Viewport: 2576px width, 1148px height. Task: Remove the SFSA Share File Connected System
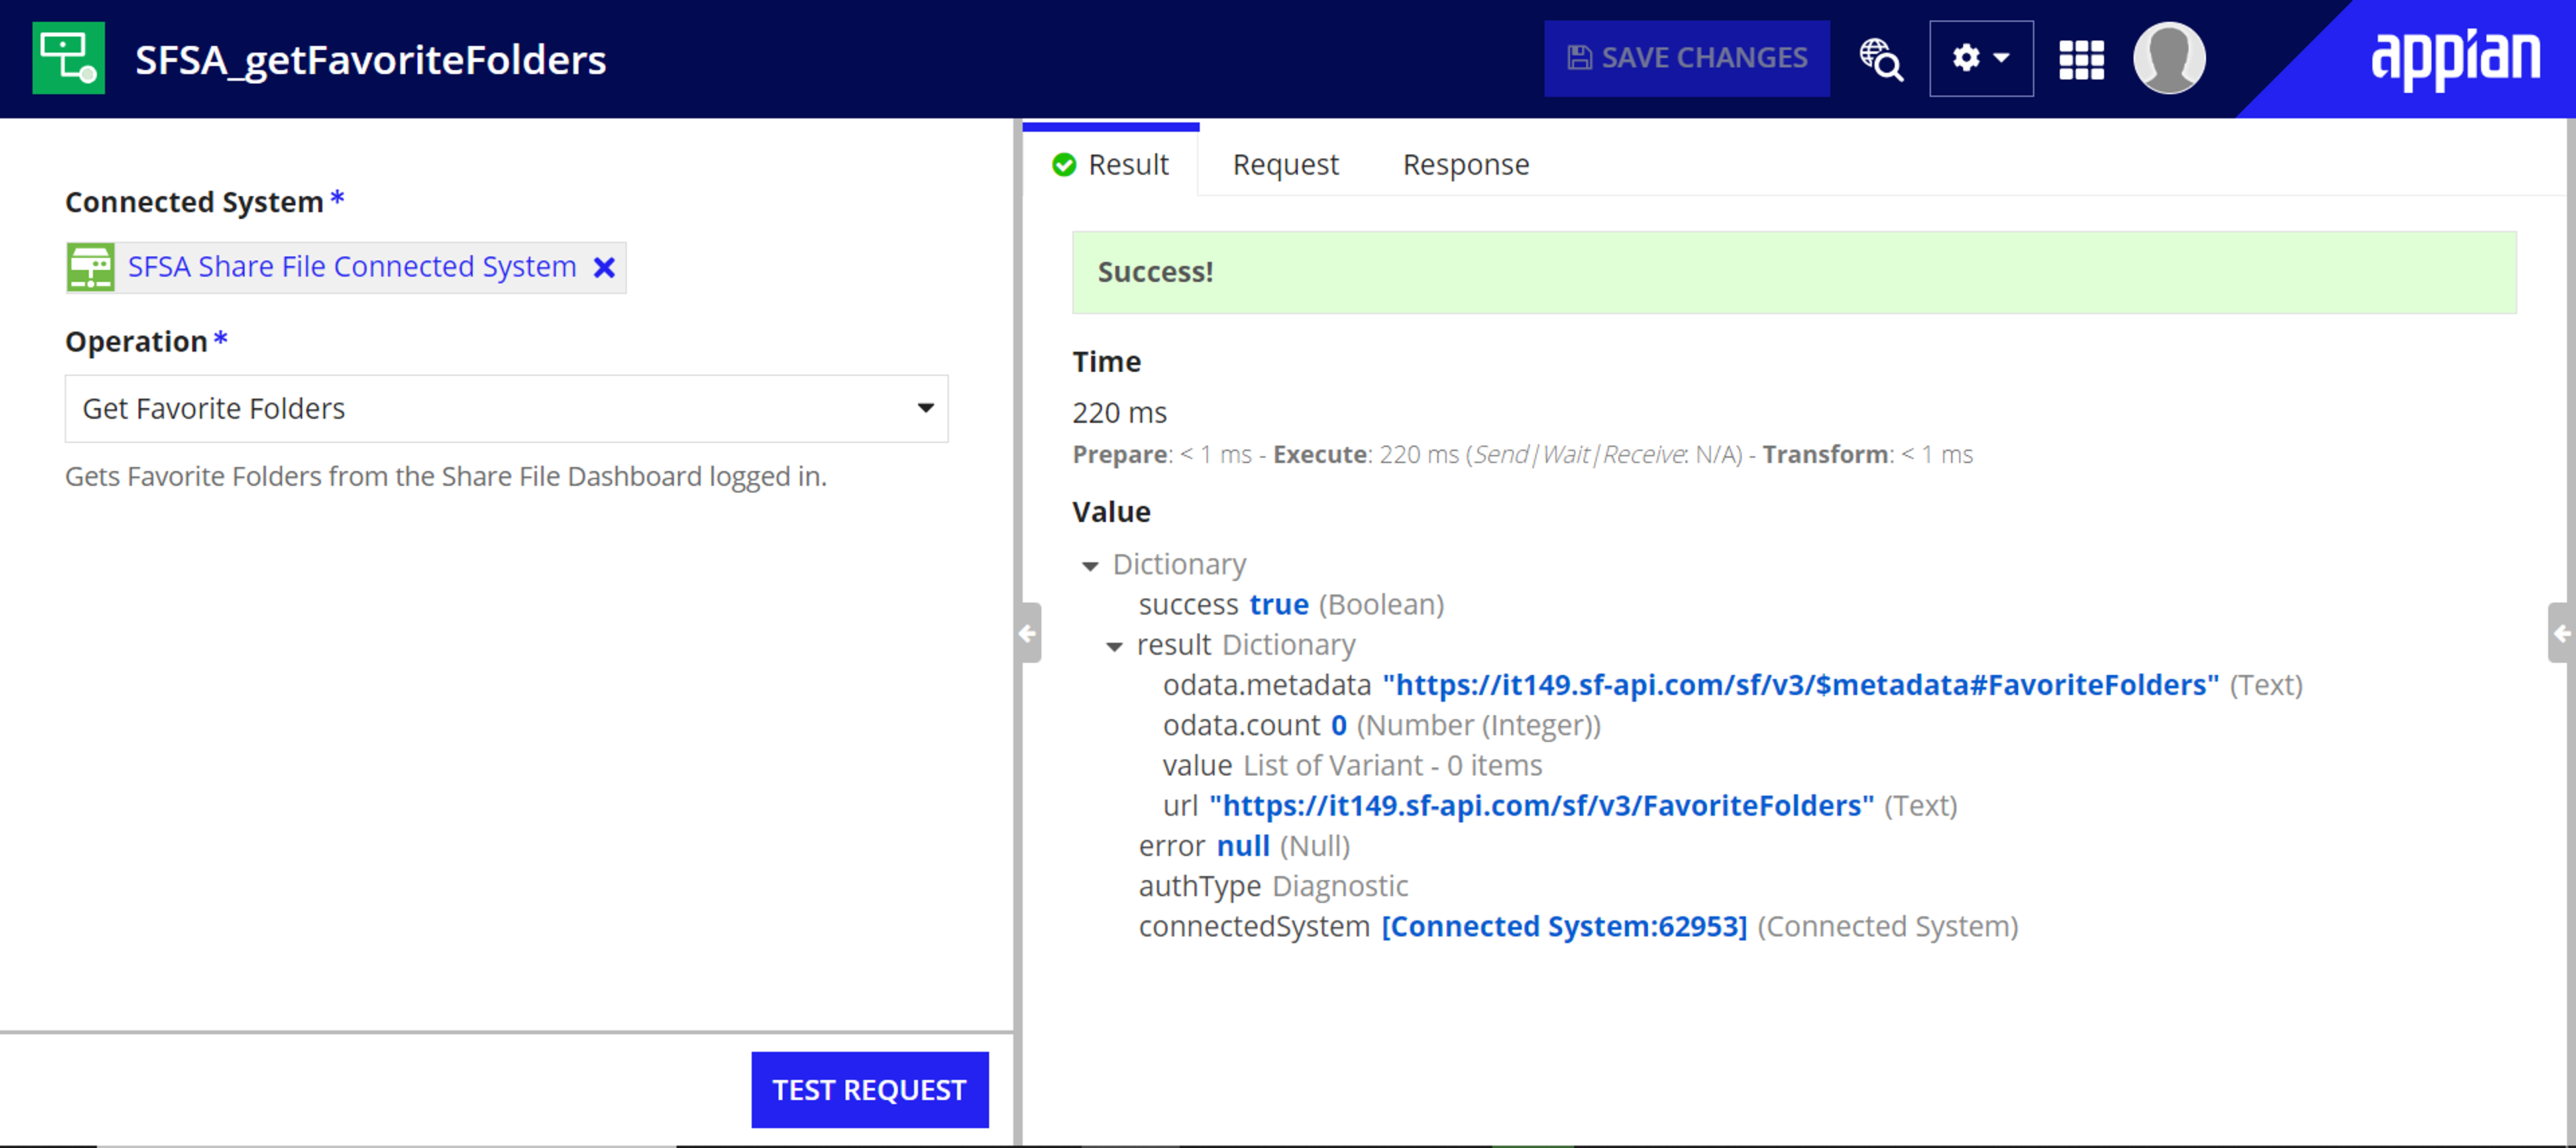coord(604,267)
